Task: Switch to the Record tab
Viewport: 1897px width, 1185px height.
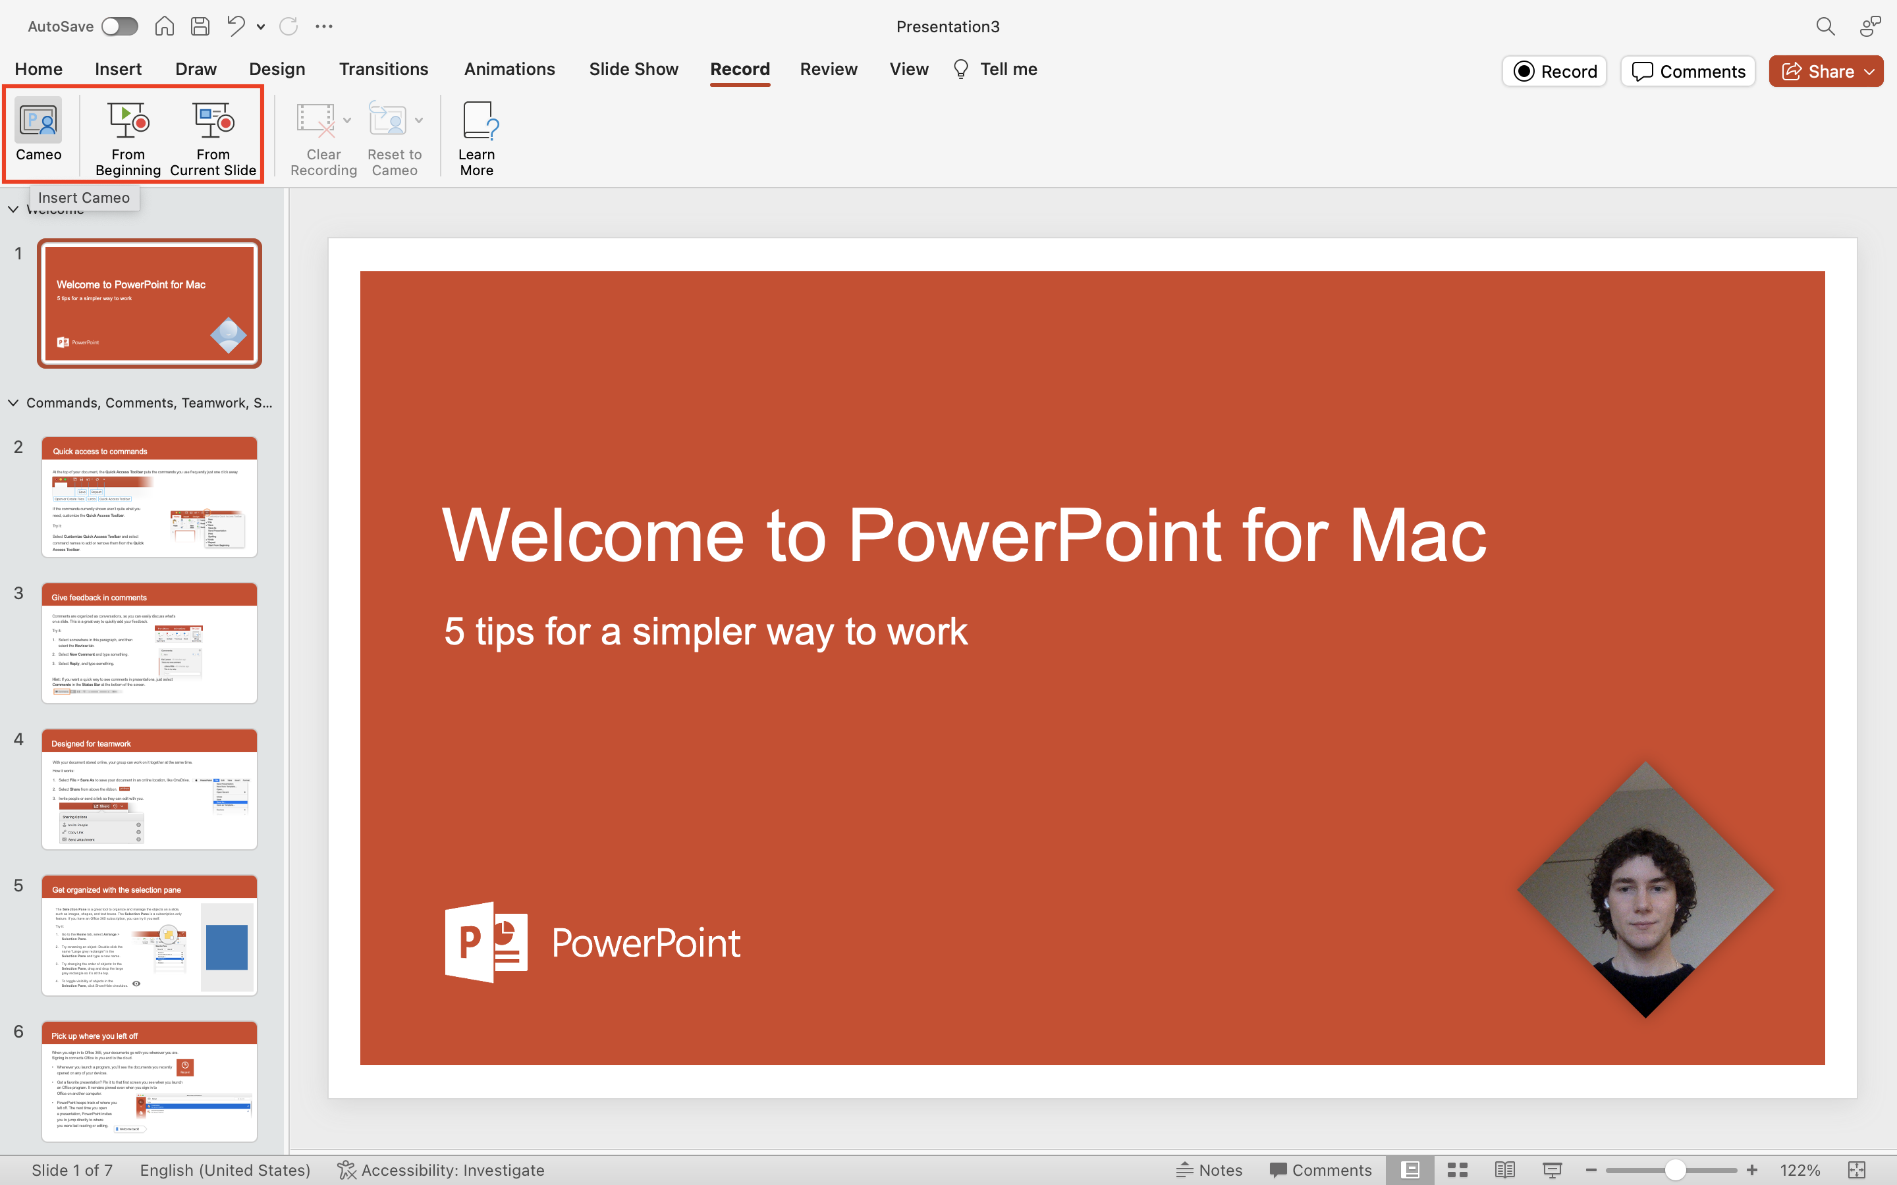Action: 739,68
